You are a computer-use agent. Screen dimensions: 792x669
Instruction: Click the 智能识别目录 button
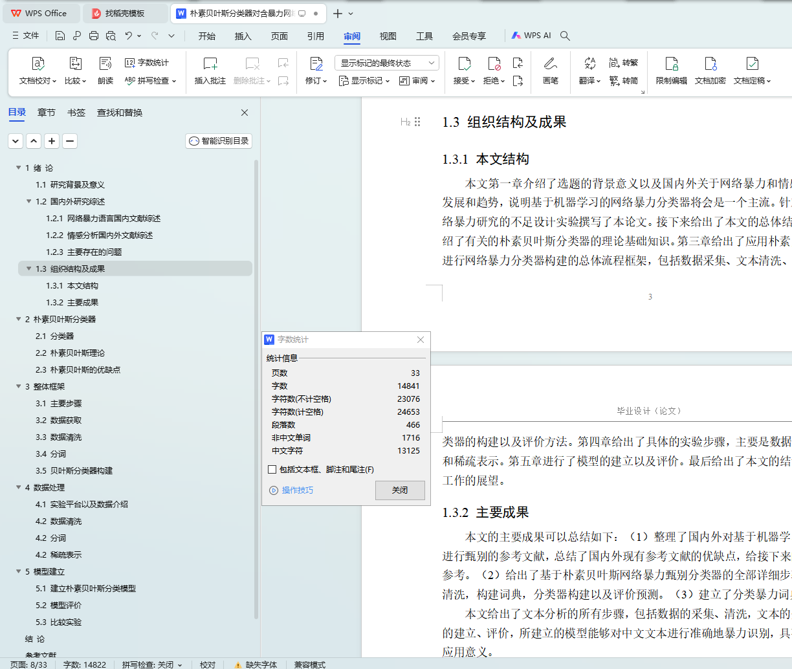point(219,141)
